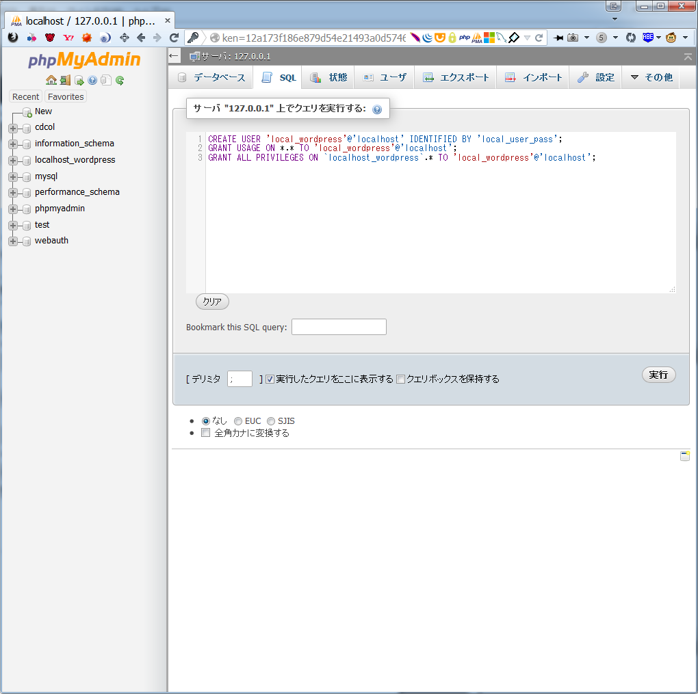This screenshot has width=698, height=694.
Task: Click the feather Apache bookmark icon
Action: point(415,38)
